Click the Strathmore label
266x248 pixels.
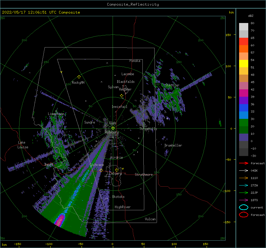pos(144,175)
